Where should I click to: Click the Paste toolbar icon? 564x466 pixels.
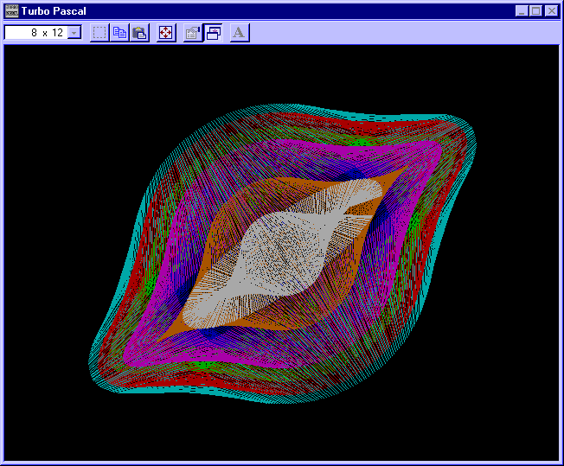139,33
